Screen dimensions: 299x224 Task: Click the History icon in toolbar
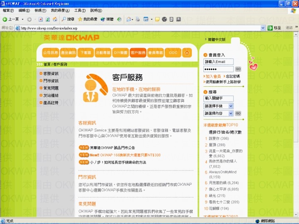(x=119, y=19)
